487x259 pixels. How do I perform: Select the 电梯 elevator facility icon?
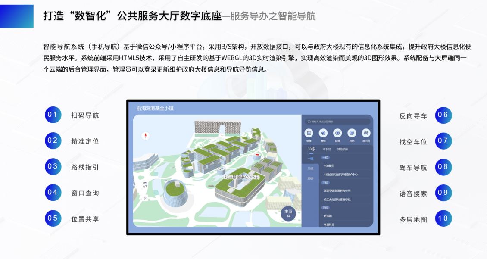309,133
